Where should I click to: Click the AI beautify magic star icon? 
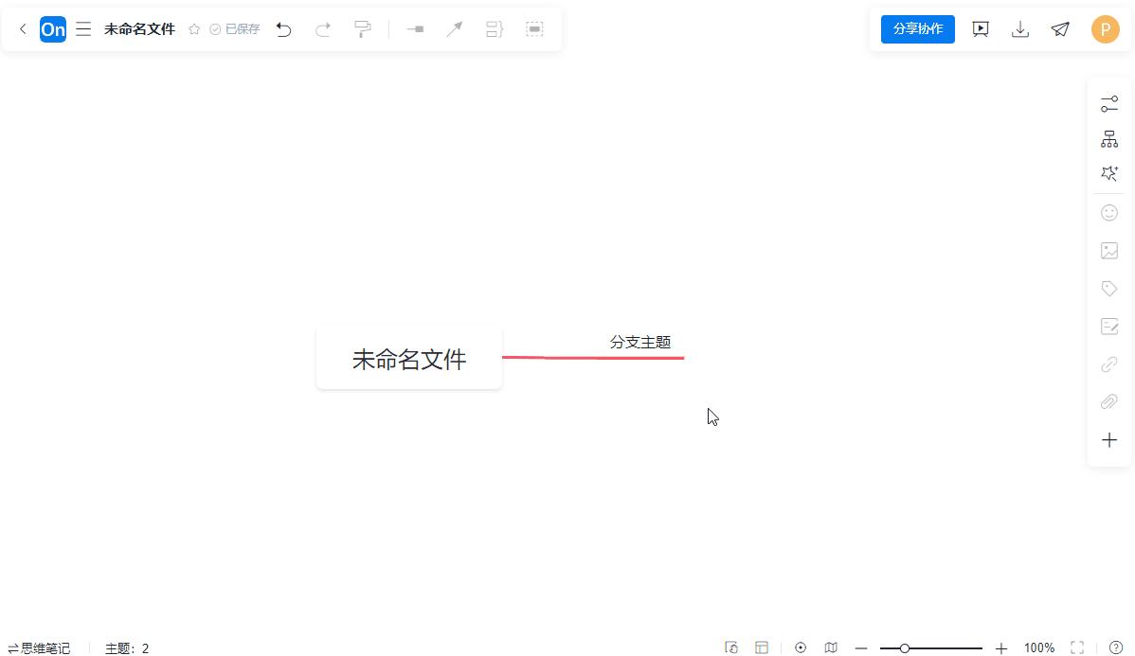click(1109, 172)
